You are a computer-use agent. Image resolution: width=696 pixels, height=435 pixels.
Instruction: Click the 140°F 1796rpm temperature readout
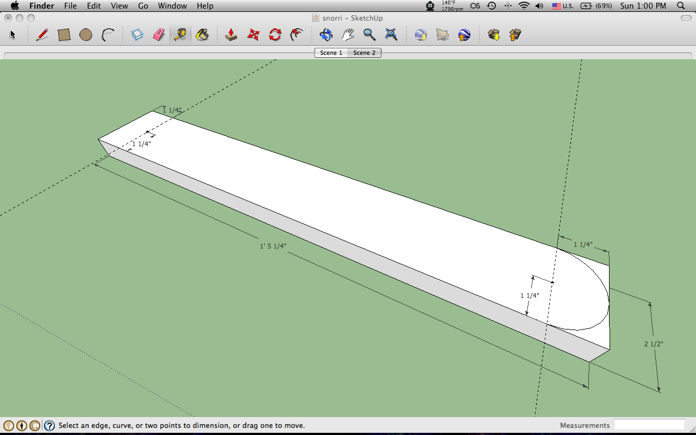point(452,6)
